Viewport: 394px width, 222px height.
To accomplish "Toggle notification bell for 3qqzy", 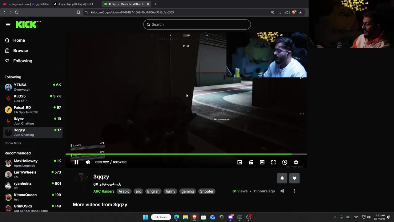I will [x=282, y=178].
